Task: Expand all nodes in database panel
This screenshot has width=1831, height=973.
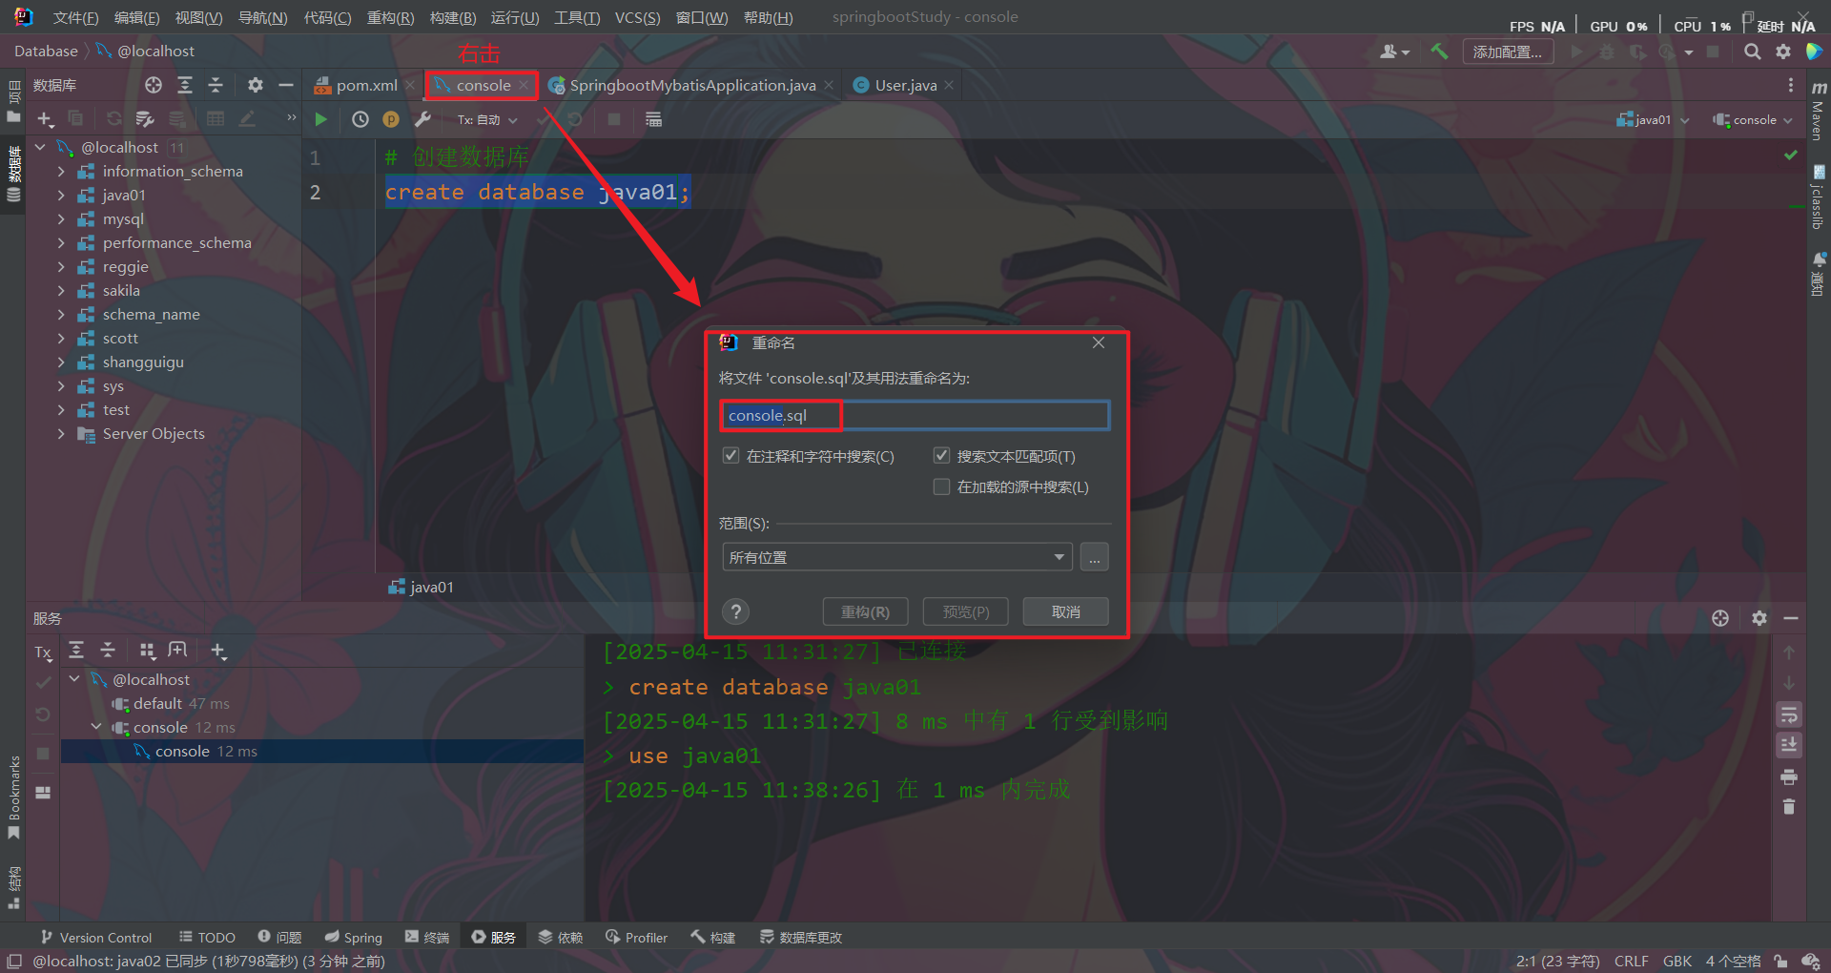Action: click(185, 85)
